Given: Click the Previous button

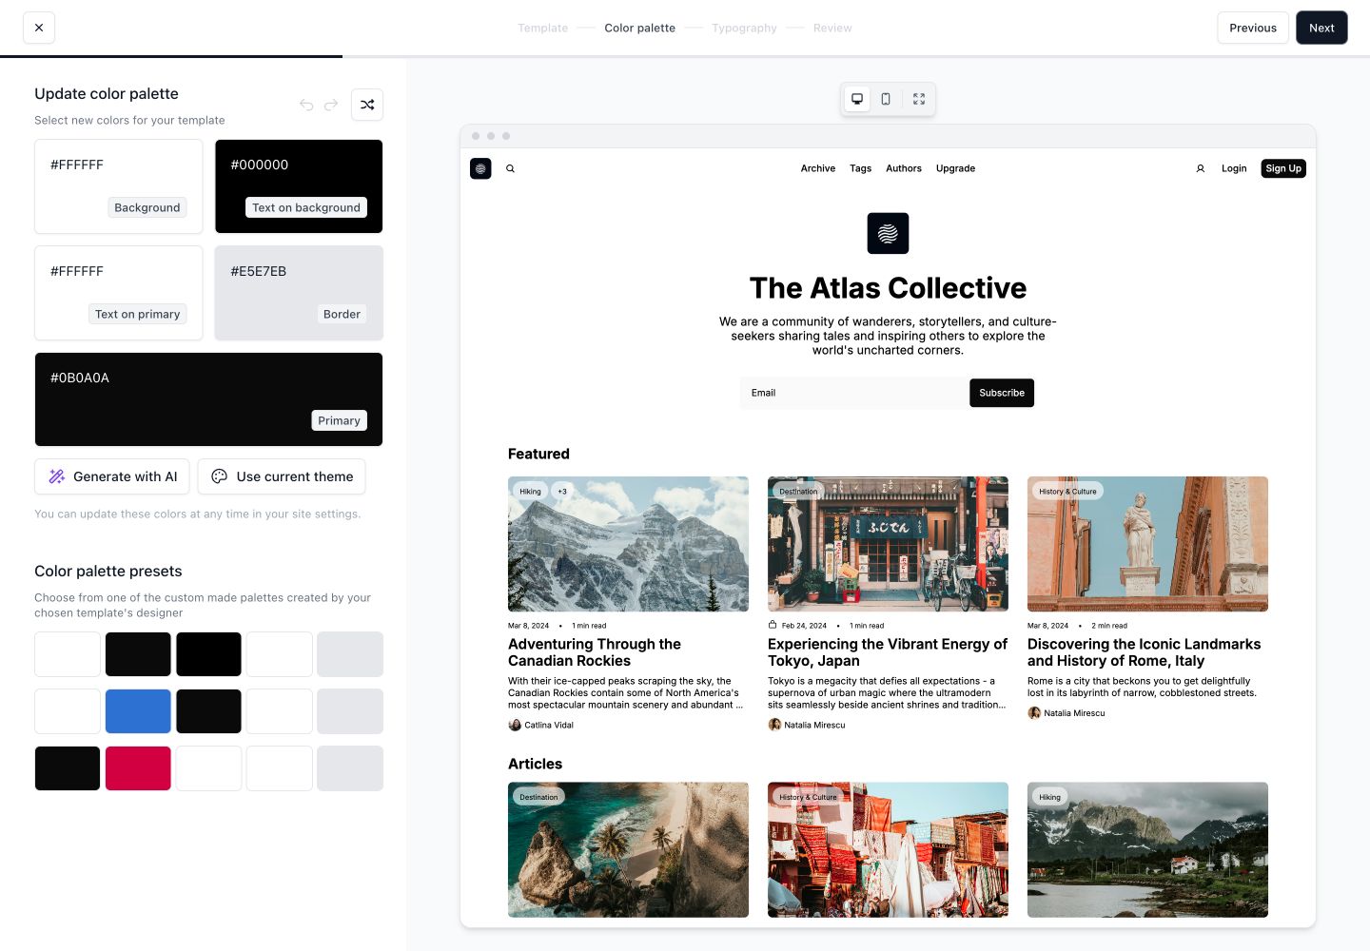Looking at the screenshot, I should point(1253,28).
